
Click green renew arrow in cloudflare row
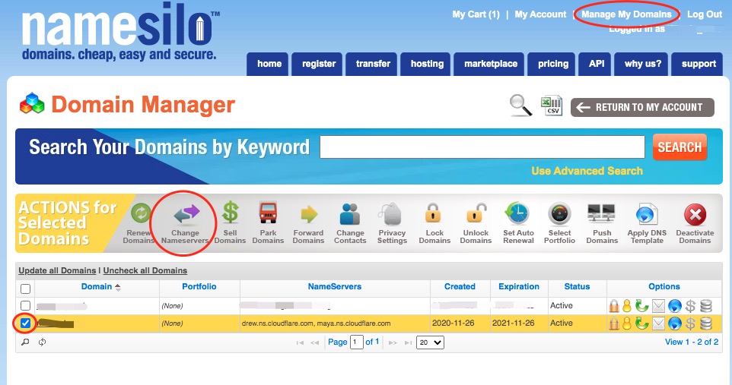[x=642, y=323]
